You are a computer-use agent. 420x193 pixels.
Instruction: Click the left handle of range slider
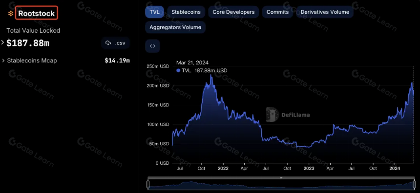pyautogui.click(x=148, y=184)
